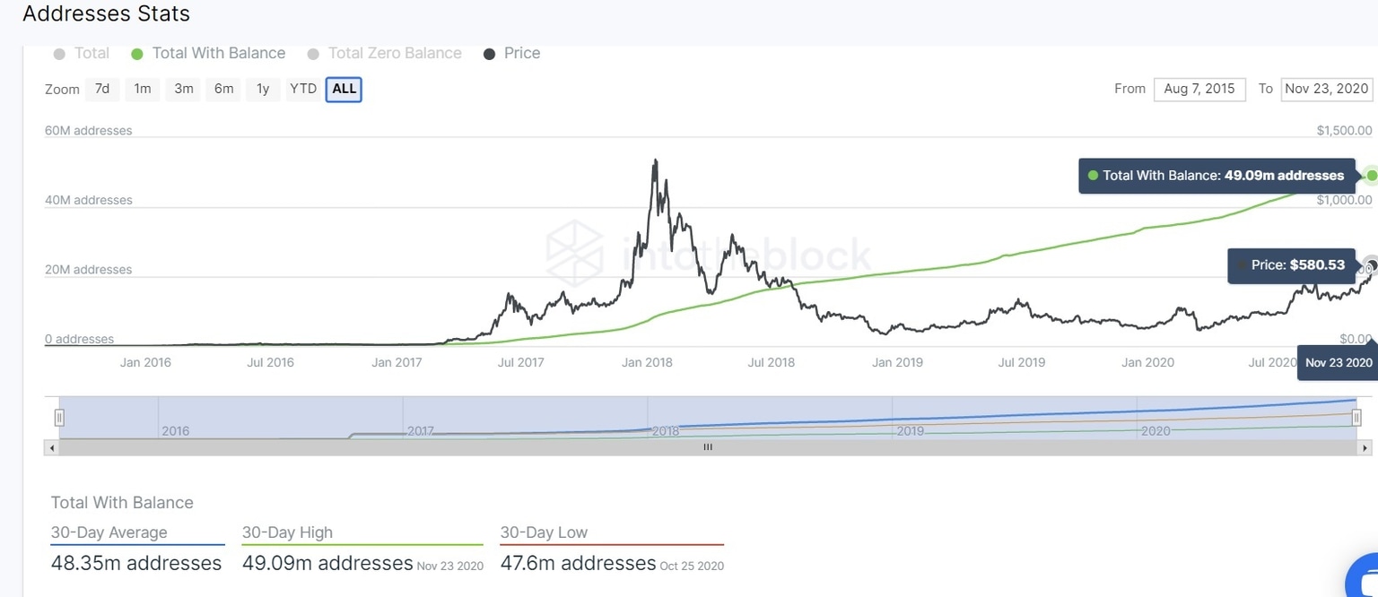
Task: Set zoom range to 1m
Action: click(x=143, y=89)
